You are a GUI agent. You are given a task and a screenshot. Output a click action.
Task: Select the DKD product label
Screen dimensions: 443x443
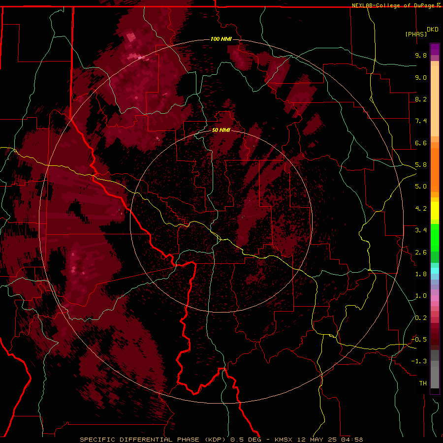click(x=433, y=30)
